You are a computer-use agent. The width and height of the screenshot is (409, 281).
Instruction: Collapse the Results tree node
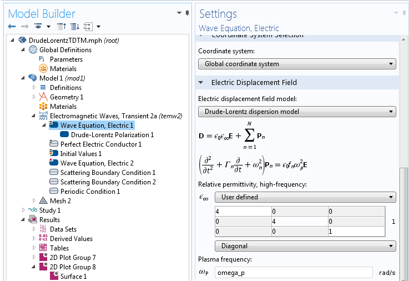tap(23, 220)
